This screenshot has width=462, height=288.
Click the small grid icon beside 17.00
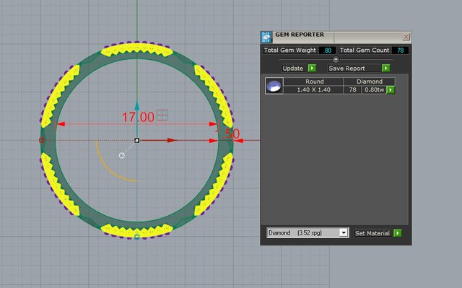tap(162, 115)
